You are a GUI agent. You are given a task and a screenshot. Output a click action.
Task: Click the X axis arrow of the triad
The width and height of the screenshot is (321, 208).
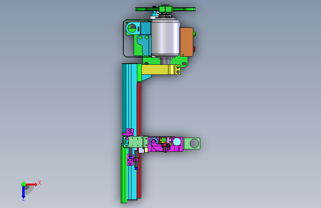click(x=31, y=184)
